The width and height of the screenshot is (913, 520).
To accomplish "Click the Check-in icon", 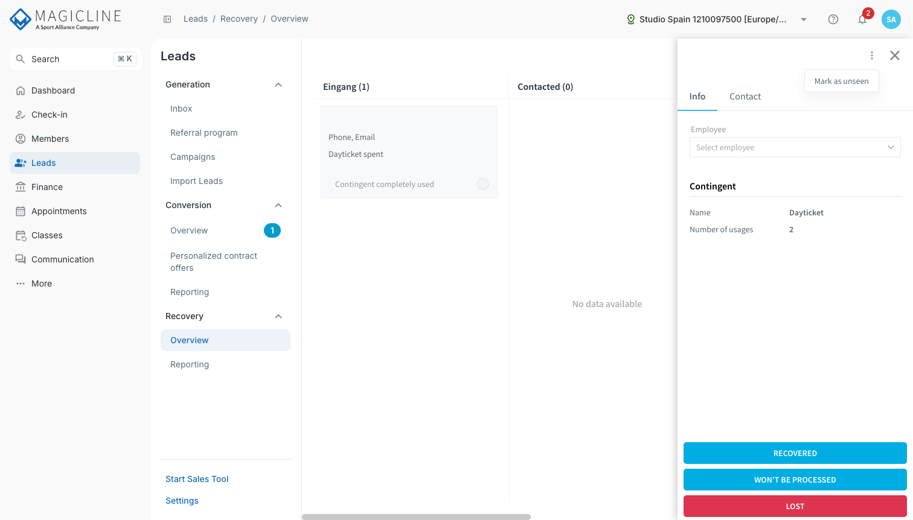I will click(x=21, y=115).
